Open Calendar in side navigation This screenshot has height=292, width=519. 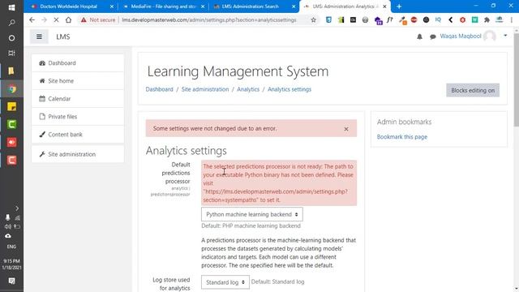click(78, 99)
